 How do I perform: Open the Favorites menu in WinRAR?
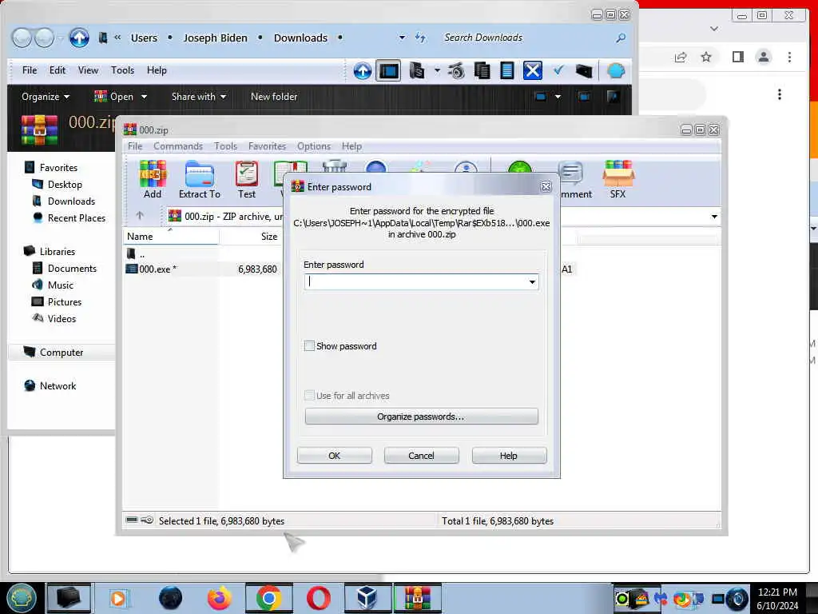pos(267,146)
